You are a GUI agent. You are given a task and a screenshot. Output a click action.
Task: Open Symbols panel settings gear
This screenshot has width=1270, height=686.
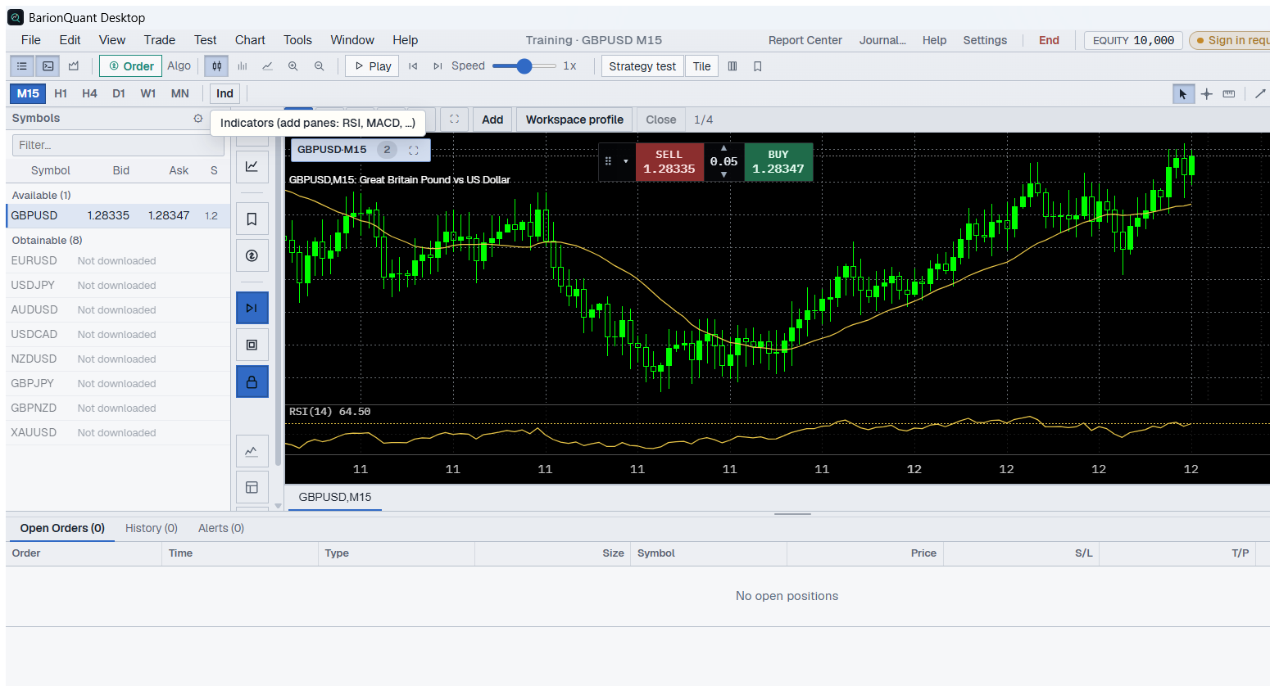[197, 118]
